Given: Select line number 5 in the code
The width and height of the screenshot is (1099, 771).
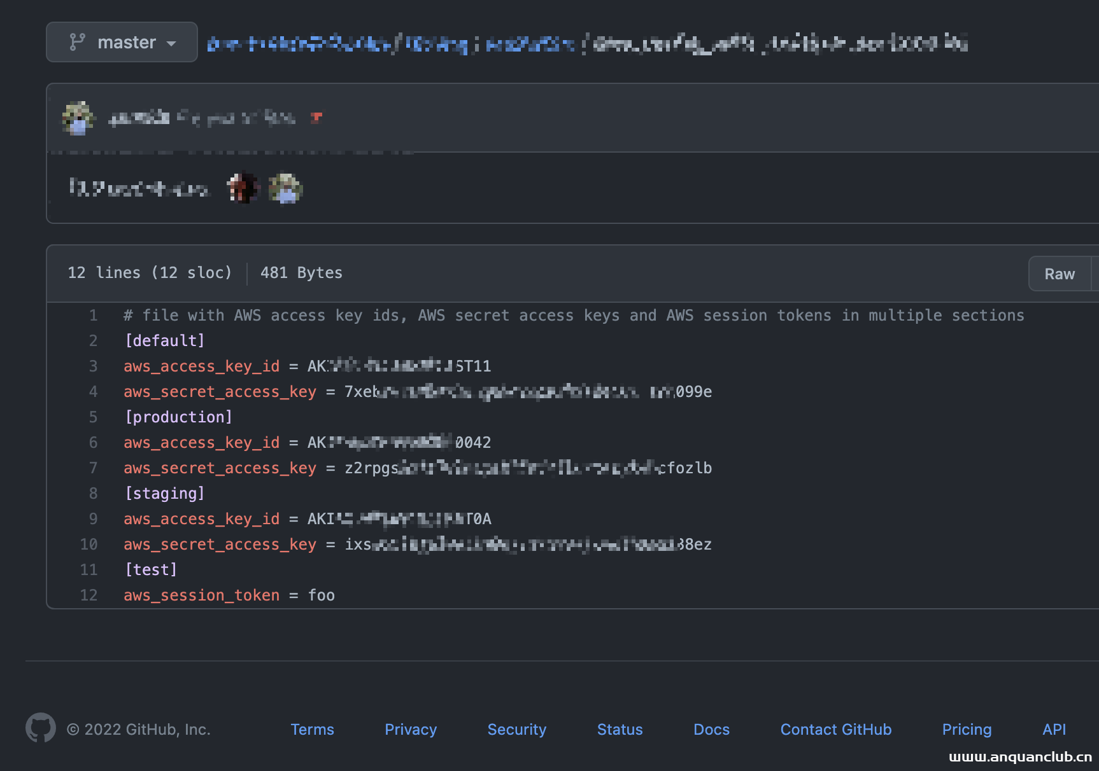Looking at the screenshot, I should point(93,417).
